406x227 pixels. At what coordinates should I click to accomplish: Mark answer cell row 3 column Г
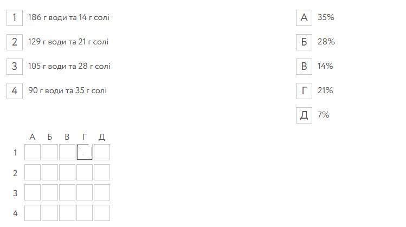coord(85,192)
